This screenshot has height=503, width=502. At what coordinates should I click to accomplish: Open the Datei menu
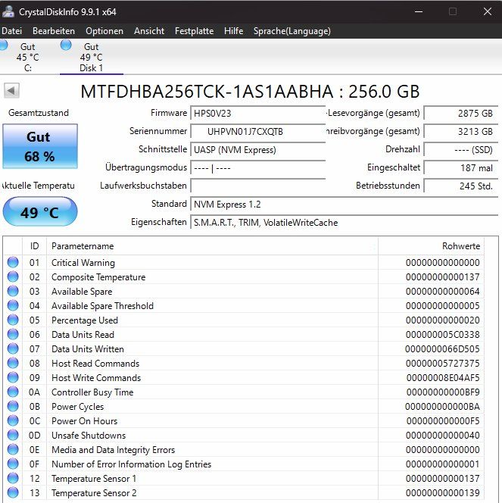point(12,31)
